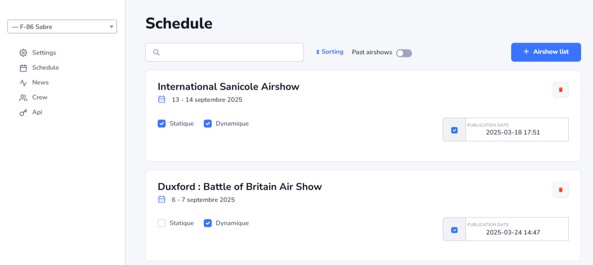Click calendar icon beside 13 - 14 septembre 2025

click(162, 100)
